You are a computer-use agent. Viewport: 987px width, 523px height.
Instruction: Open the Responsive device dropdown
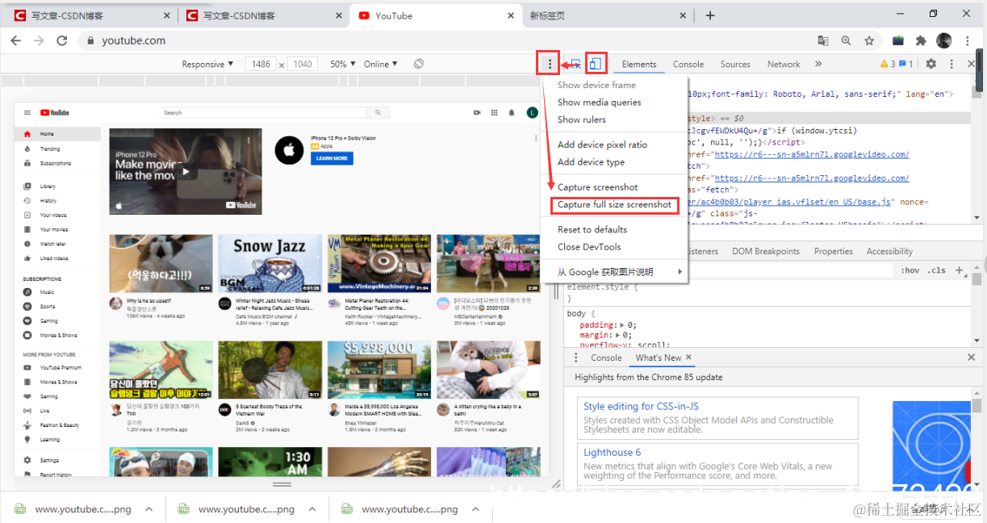click(x=207, y=63)
